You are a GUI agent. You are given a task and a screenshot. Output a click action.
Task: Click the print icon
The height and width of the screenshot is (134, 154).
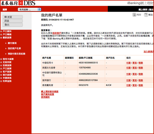(x=134, y=15)
